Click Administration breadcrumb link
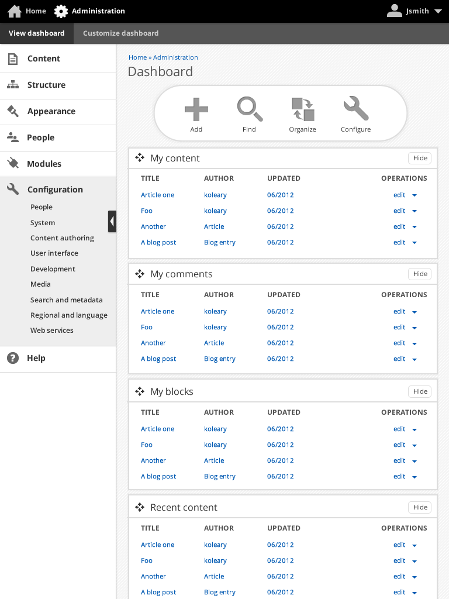449x599 pixels. click(x=175, y=57)
